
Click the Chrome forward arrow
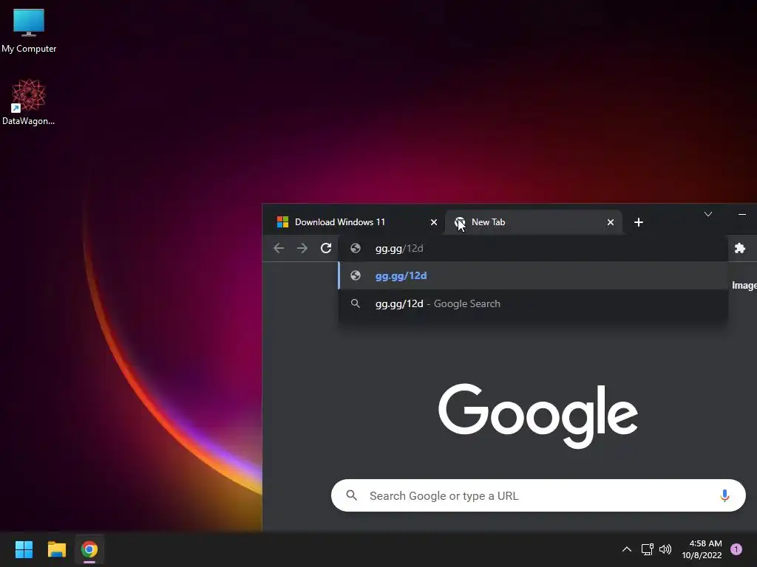[302, 248]
